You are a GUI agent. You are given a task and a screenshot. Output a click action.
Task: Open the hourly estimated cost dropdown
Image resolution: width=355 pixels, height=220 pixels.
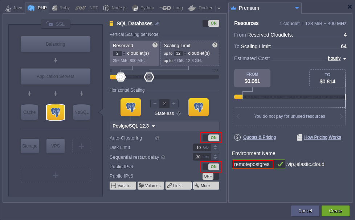pos(337,58)
